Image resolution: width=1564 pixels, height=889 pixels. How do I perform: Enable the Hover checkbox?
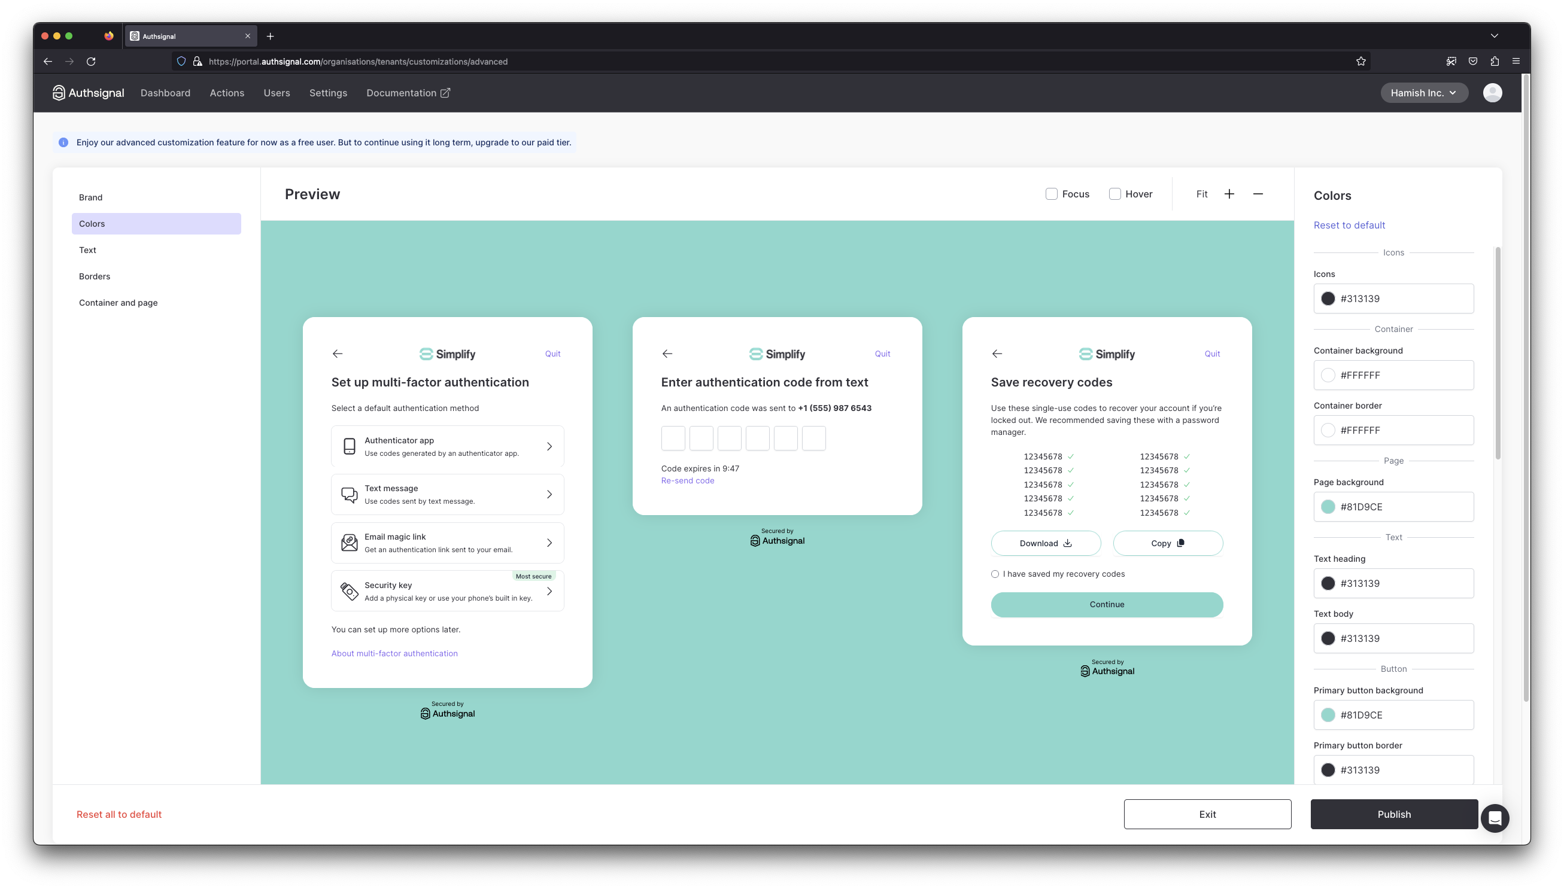[x=1114, y=194]
